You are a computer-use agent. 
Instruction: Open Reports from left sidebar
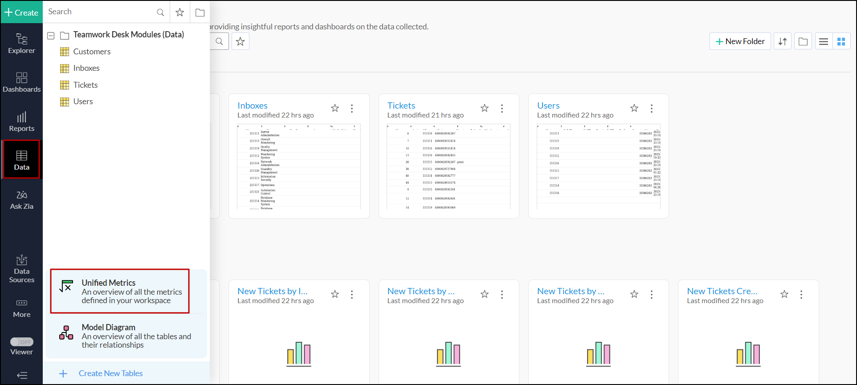(x=21, y=122)
